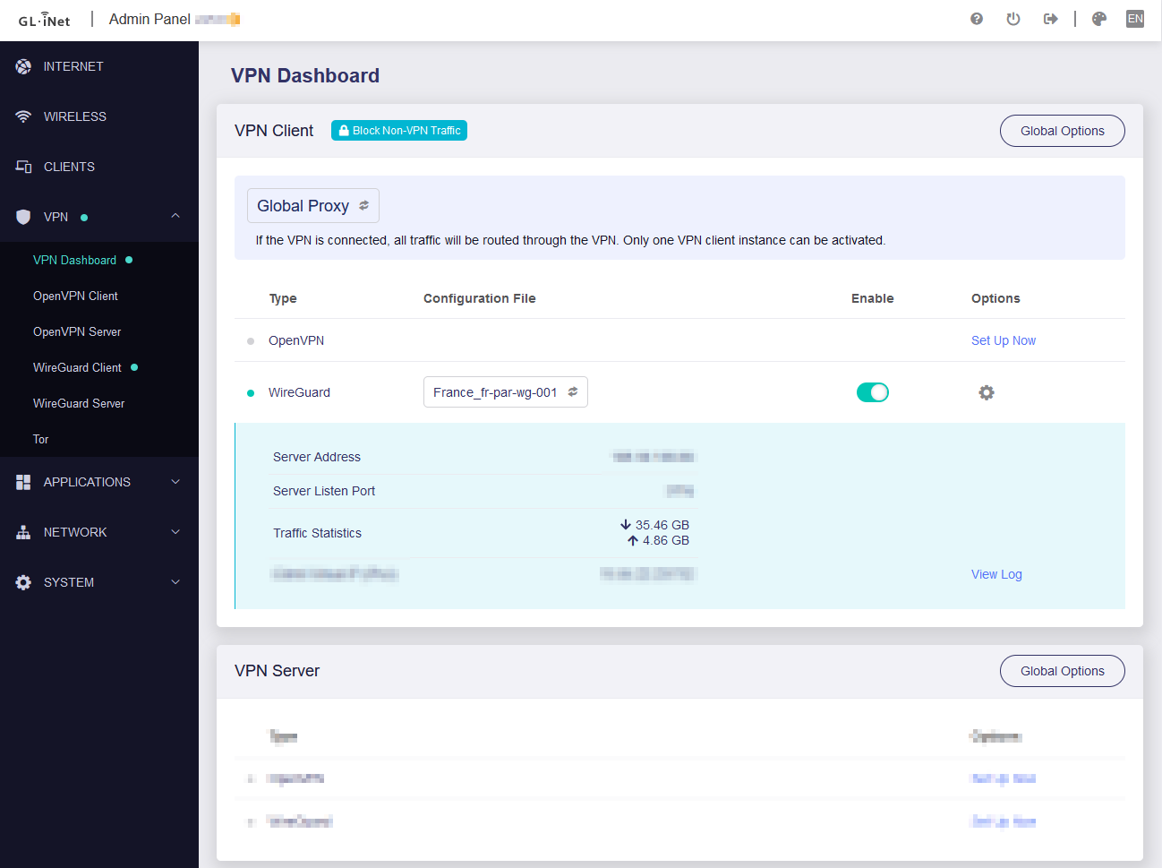Screen dimensions: 1162x868
Task: Open WireGuard settings gear icon
Action: [x=987, y=392]
